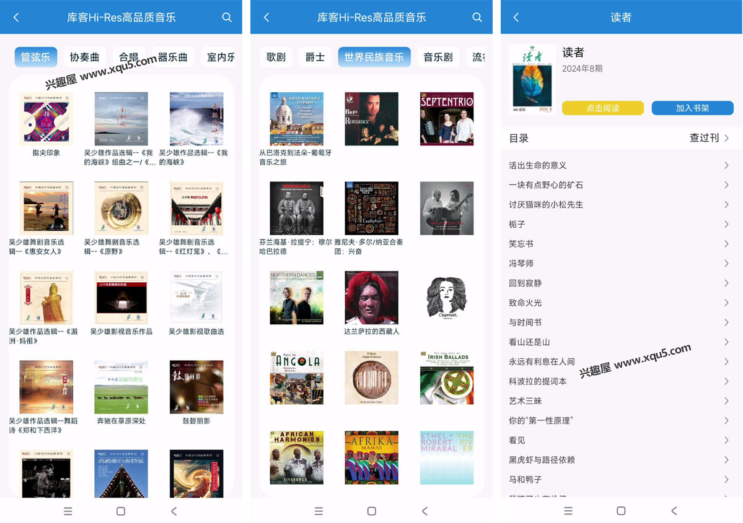The image size is (743, 523).
Task: Tap the back arrow in the 读者 header
Action: (x=516, y=17)
